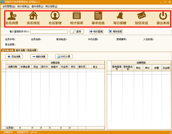Switch to the 服务消费 tab
Image resolution: width=172 pixels, height=134 pixels.
(x=20, y=50)
